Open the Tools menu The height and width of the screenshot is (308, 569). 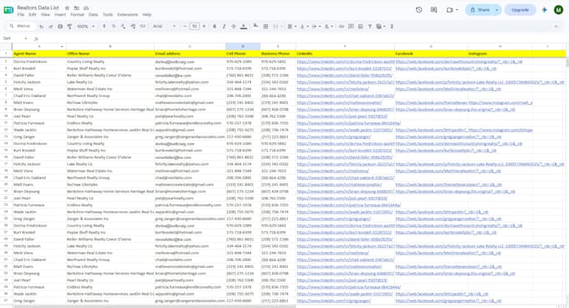(x=108, y=15)
